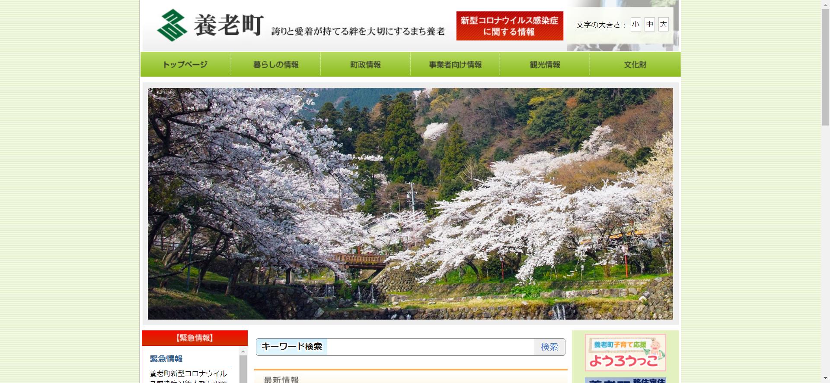
Task: Click the 誇りと愛着が持てる slogan text
Action: (x=358, y=31)
